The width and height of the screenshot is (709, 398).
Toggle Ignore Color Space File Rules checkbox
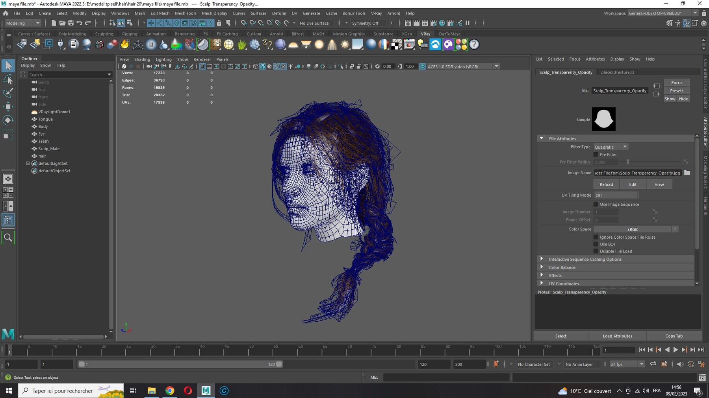[x=596, y=237]
